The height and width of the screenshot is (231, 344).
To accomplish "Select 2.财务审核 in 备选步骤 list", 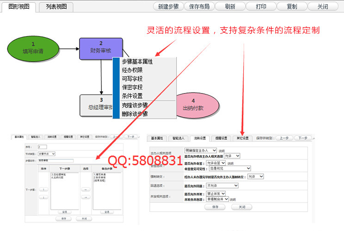I will pos(99,177).
